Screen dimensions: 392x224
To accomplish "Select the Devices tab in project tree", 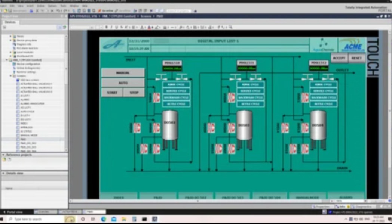I will coord(10,22).
